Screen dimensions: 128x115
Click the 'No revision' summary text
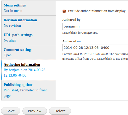pyautogui.click(x=12, y=26)
